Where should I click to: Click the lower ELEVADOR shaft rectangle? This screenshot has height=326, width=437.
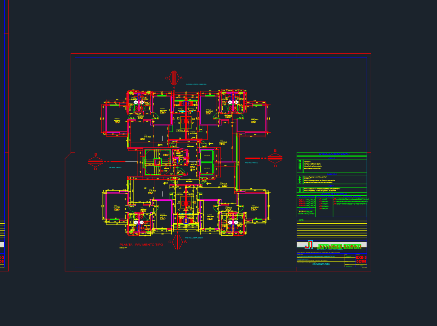[207, 168]
